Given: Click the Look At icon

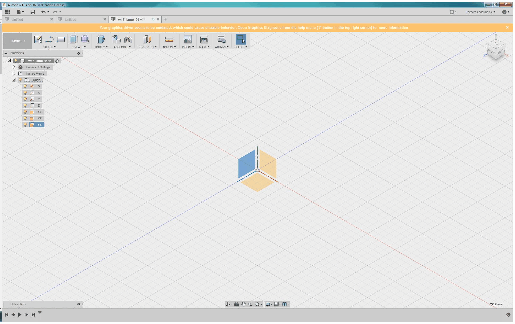Looking at the screenshot, I should pyautogui.click(x=236, y=304).
